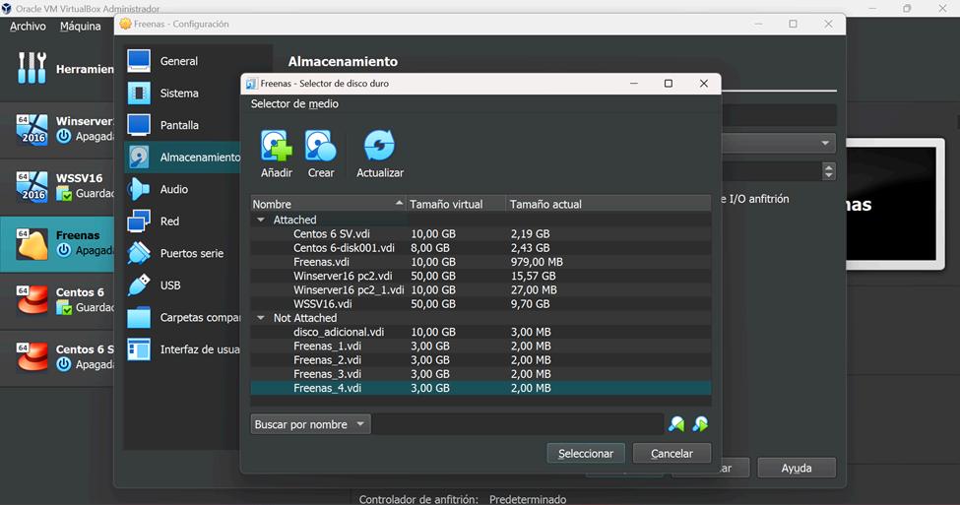Image resolution: width=960 pixels, height=505 pixels.
Task: Click Freenas VM preview thumbnail
Action: pyautogui.click(x=895, y=204)
